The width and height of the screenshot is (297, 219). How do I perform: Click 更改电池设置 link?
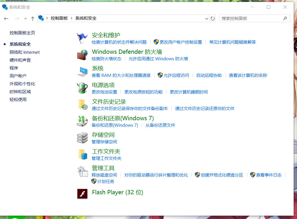[x=104, y=92]
